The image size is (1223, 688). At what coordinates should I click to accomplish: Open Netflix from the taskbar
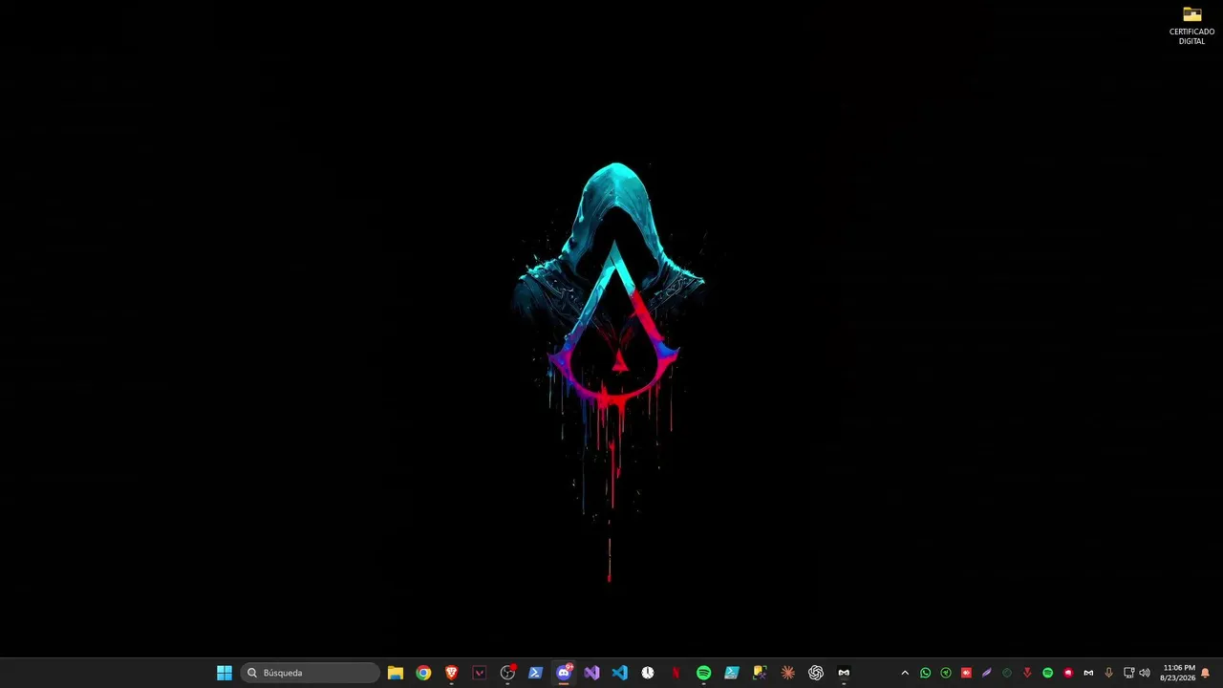click(x=676, y=673)
